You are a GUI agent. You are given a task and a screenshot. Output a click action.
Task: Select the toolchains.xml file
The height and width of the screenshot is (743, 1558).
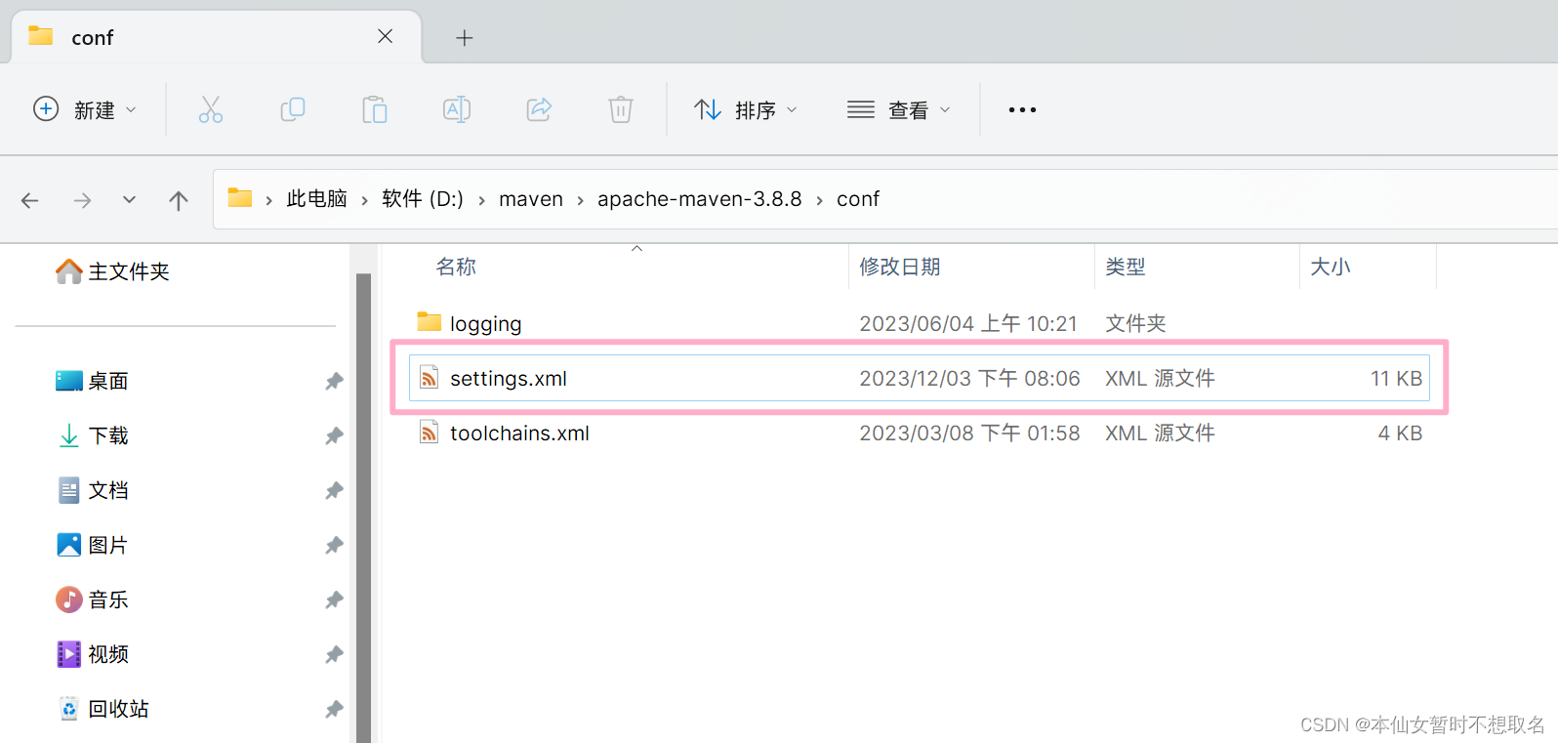920,433
